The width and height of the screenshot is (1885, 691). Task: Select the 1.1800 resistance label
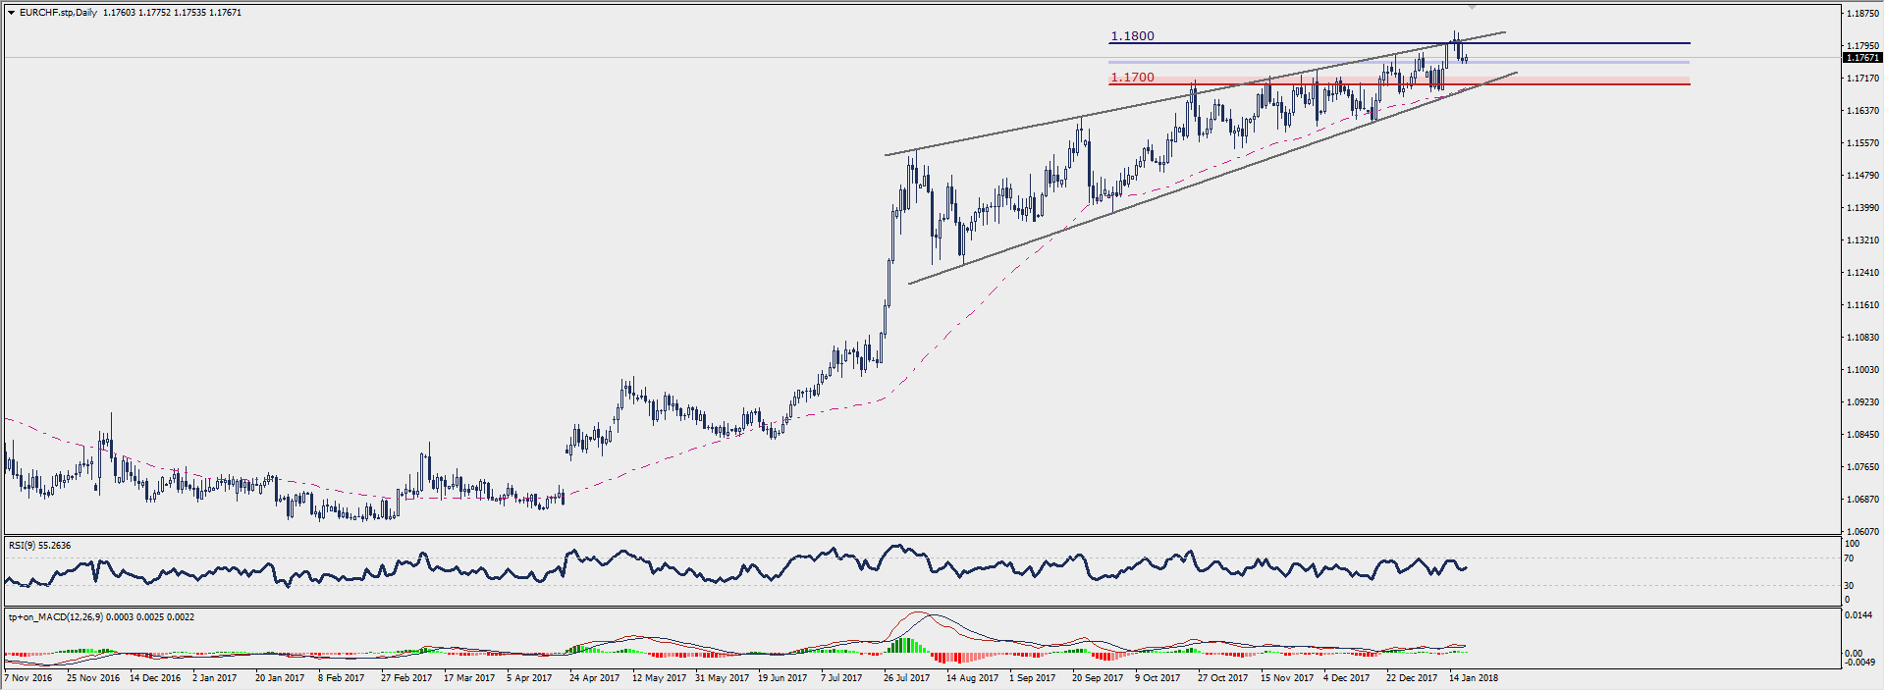click(1132, 36)
